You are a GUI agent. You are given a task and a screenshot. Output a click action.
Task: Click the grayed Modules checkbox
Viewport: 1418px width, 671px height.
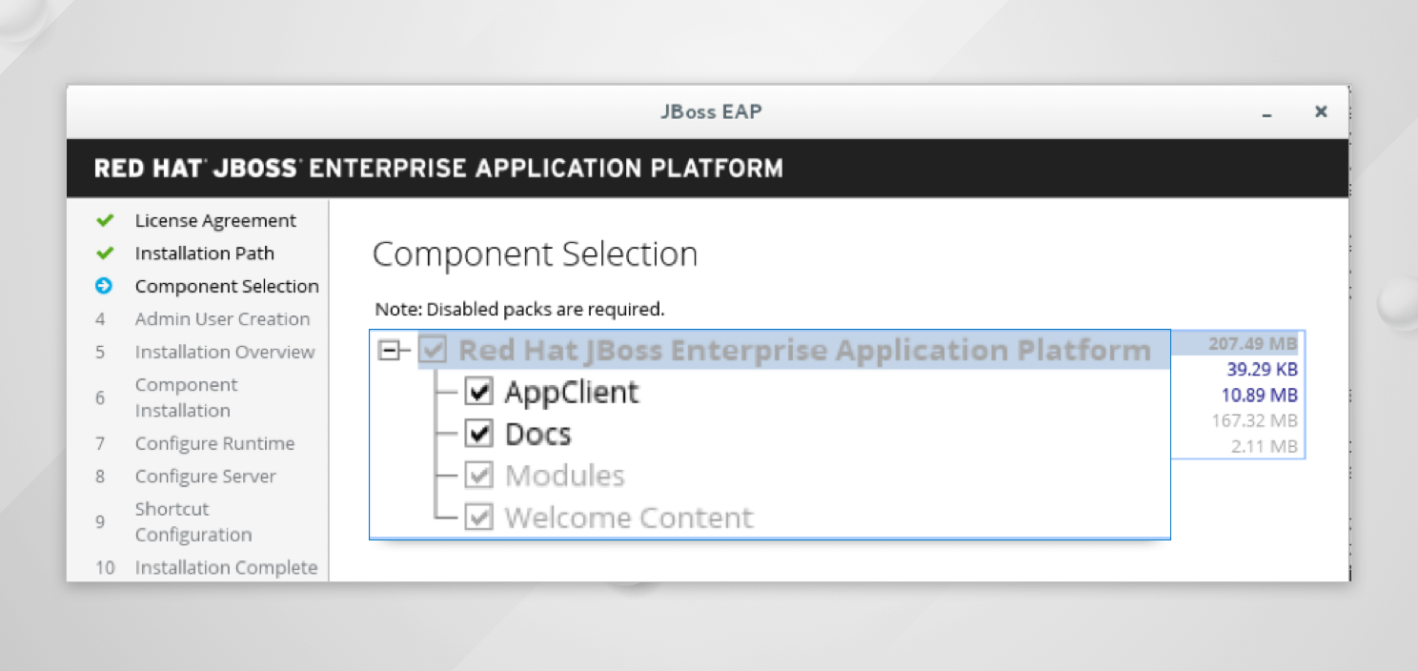pyautogui.click(x=478, y=476)
